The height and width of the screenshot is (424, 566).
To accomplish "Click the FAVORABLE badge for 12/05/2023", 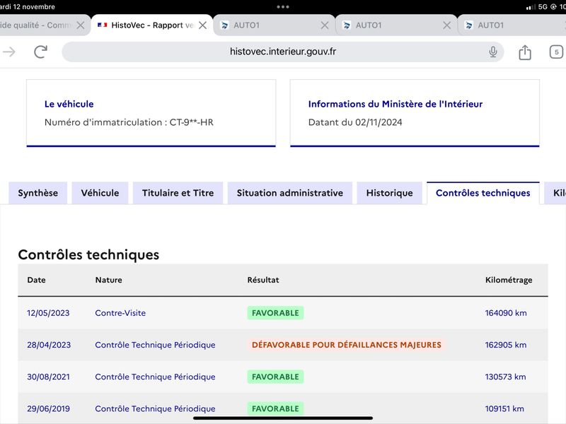I will (275, 313).
